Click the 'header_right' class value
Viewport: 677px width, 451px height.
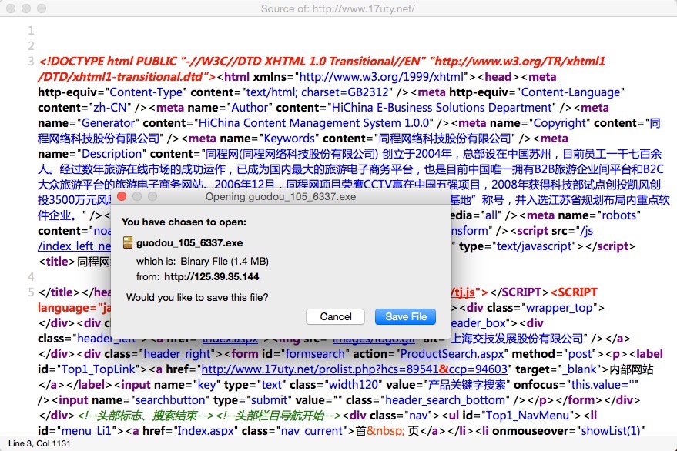click(177, 354)
